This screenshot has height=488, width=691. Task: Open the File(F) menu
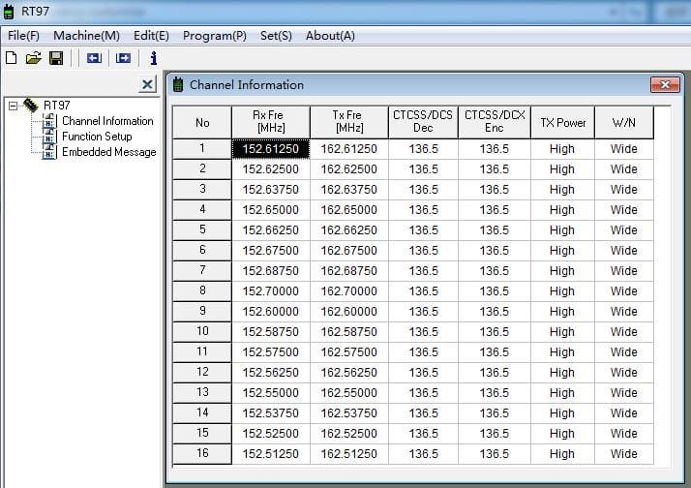point(23,35)
